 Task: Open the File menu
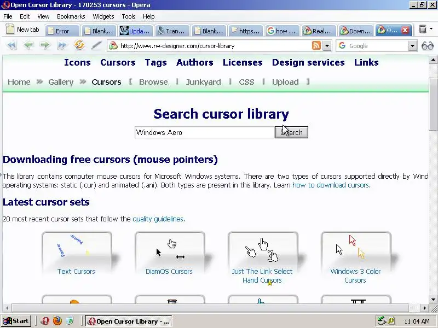point(8,16)
